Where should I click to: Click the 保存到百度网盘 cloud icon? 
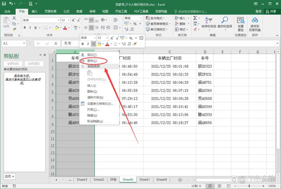[x=255, y=24]
